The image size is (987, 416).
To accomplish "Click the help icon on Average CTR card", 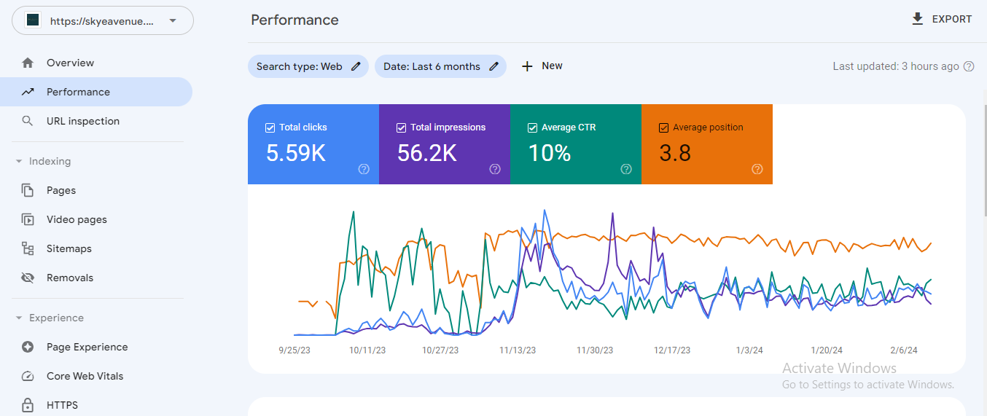I will point(626,169).
